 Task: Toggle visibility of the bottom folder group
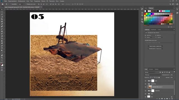click(145, 94)
